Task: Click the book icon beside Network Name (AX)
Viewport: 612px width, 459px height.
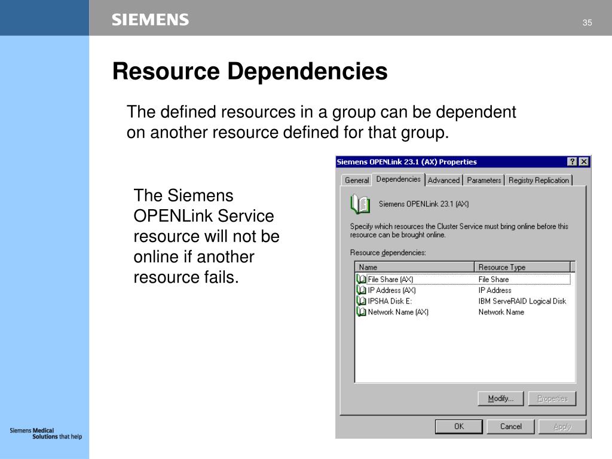Action: click(x=361, y=312)
